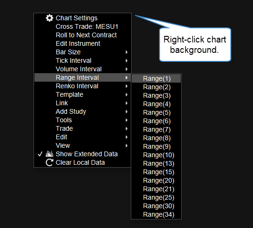Click the Clear Local Data refresh icon

click(50, 162)
